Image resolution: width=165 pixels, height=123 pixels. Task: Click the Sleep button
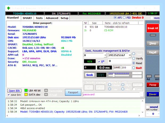point(153,43)
